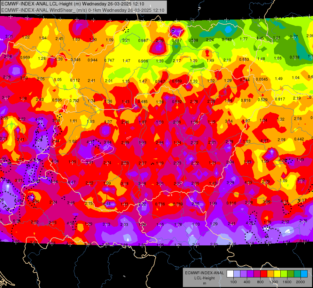This screenshot has height=288, width=313.
Task: Click the legend tick label 1200
Action: pyautogui.click(x=274, y=282)
